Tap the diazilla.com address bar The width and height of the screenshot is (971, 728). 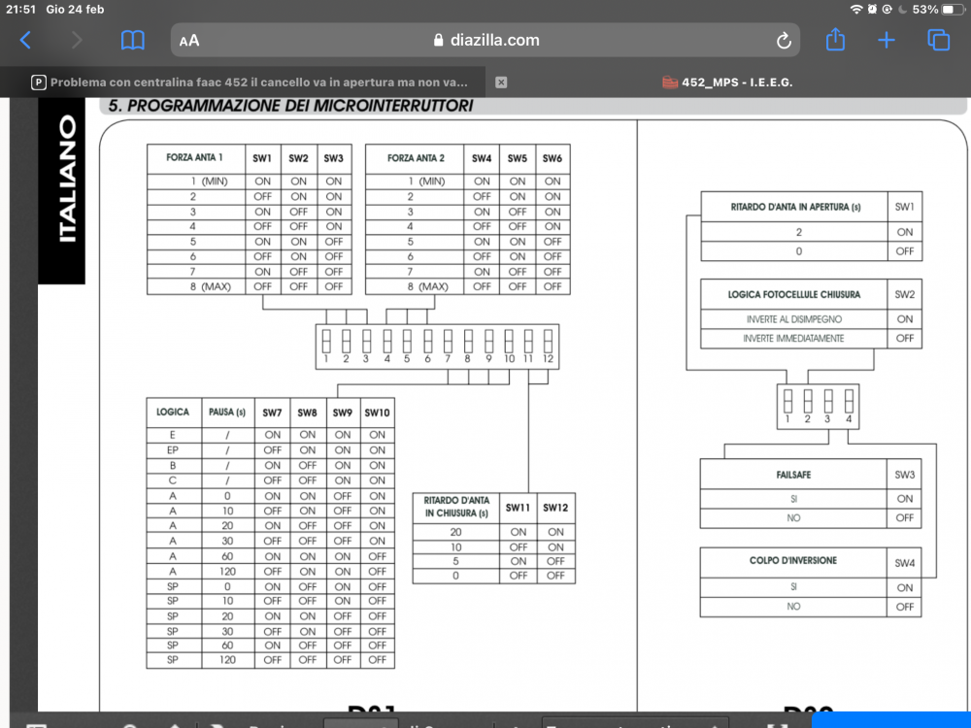[x=485, y=40]
